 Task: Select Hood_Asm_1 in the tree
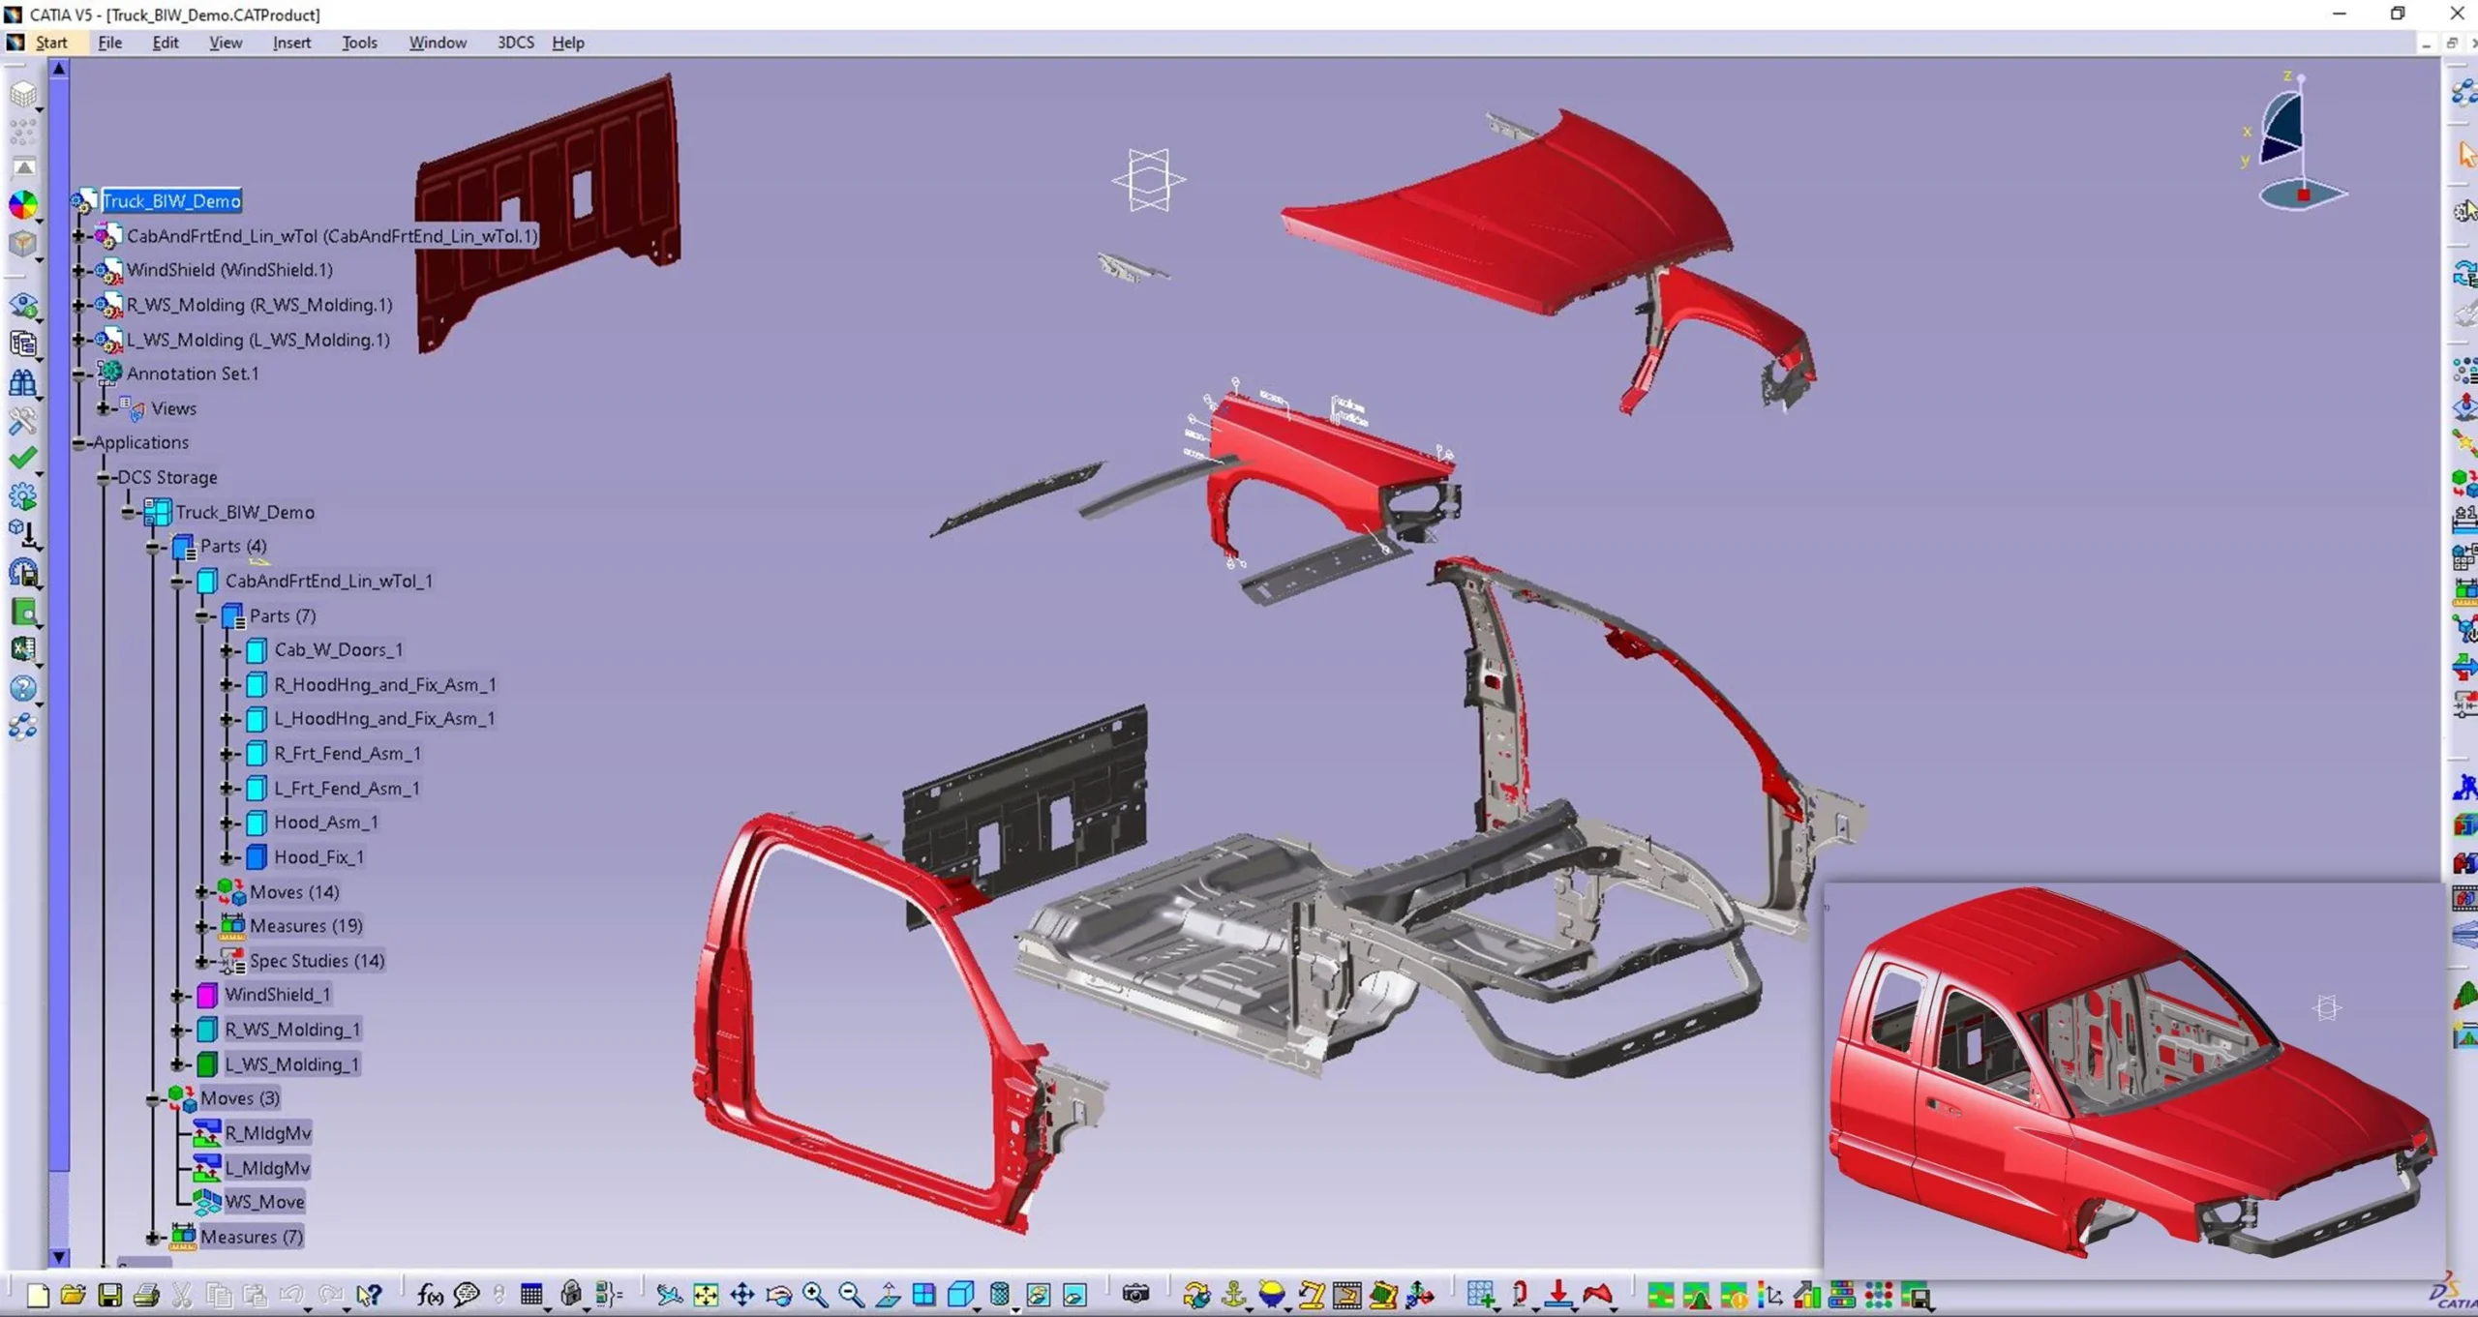(325, 823)
